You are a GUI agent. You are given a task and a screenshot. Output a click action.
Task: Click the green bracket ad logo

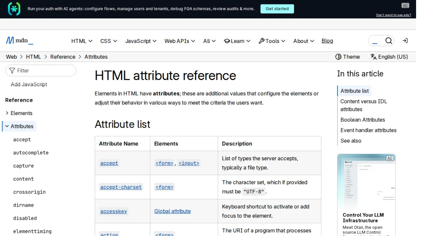pyautogui.click(x=14, y=9)
